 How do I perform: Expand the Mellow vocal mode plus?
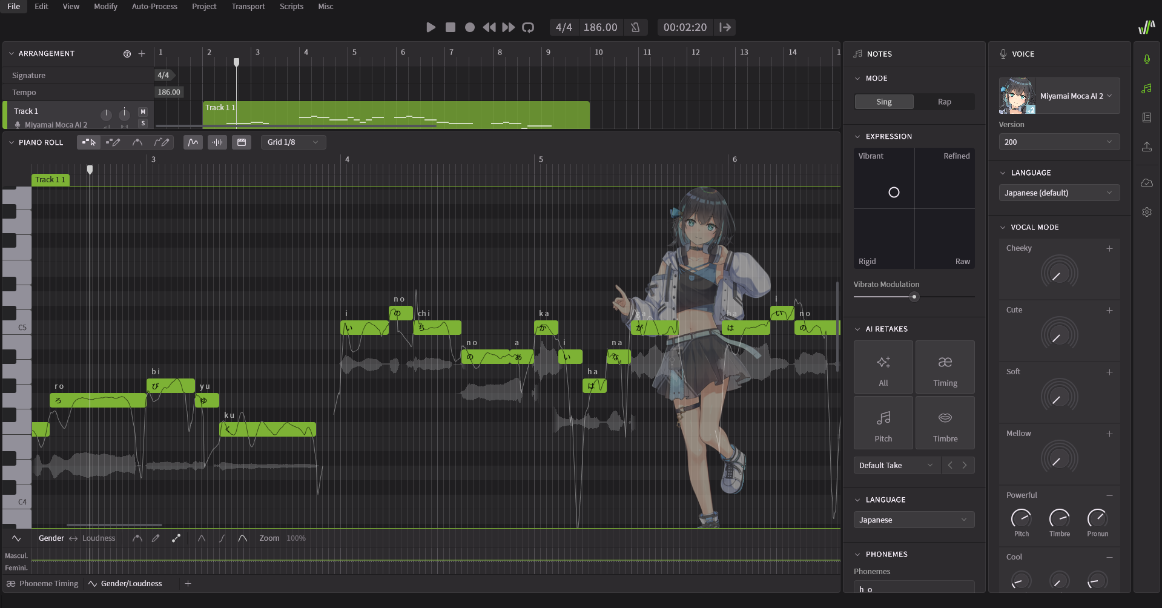tap(1109, 434)
